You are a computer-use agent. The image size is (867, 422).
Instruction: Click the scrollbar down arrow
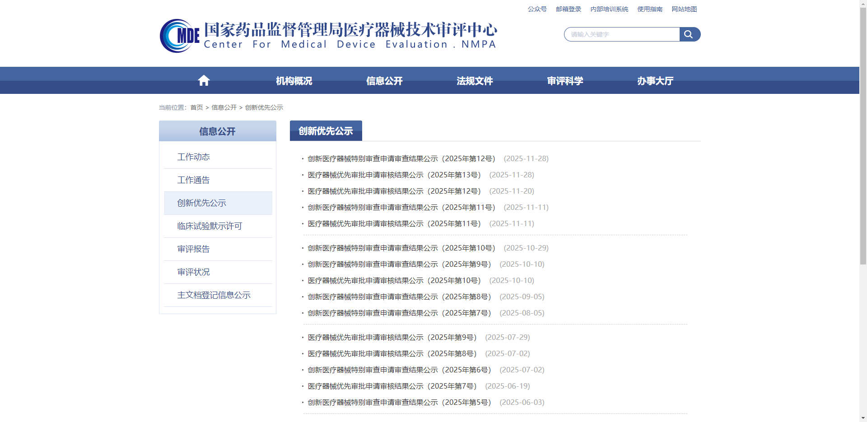pyautogui.click(x=863, y=418)
